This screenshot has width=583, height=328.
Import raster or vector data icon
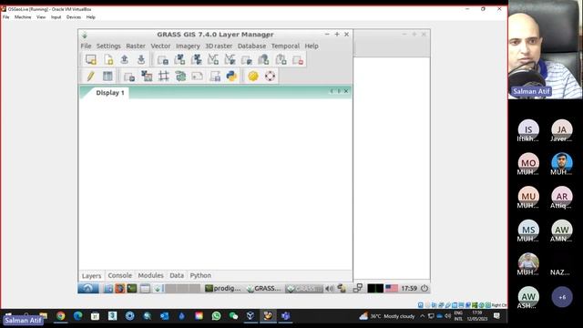129,77
